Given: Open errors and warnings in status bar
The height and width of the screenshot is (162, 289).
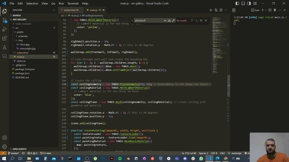Looking at the screenshot, I should coord(32,153).
